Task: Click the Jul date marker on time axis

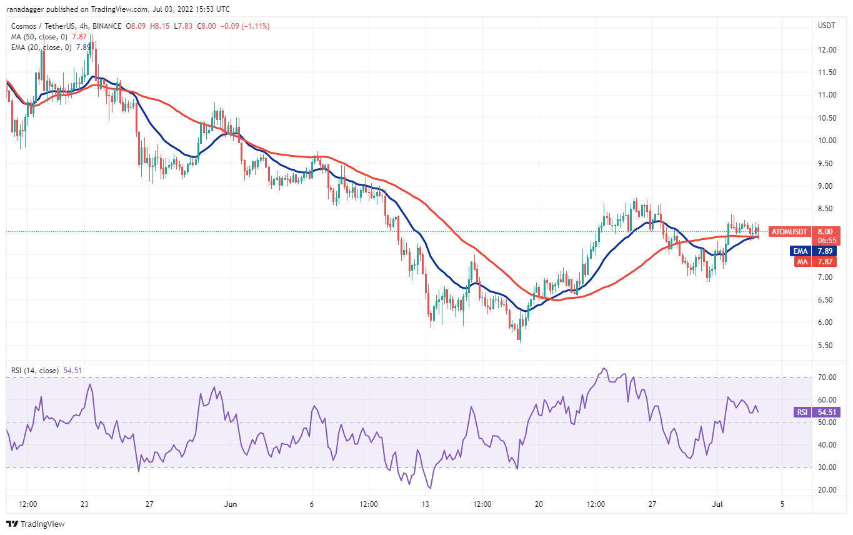Action: tap(718, 503)
